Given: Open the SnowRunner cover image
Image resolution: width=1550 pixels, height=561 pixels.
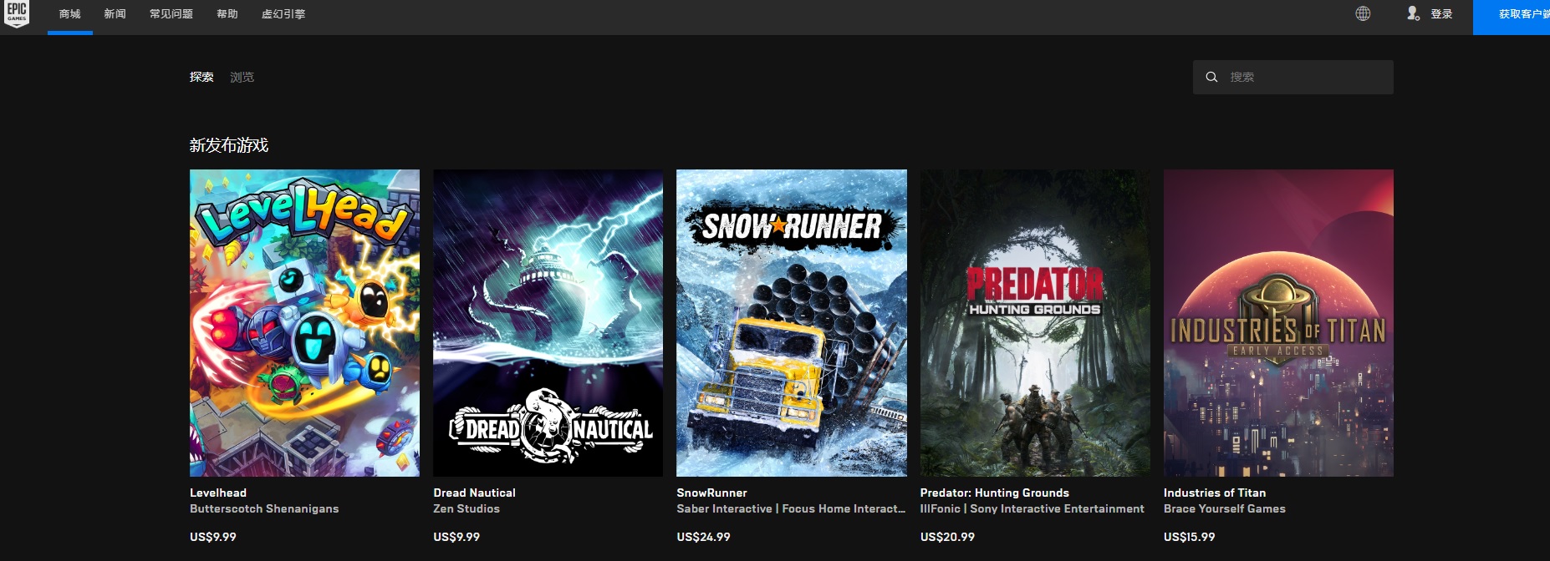Looking at the screenshot, I should [x=792, y=323].
